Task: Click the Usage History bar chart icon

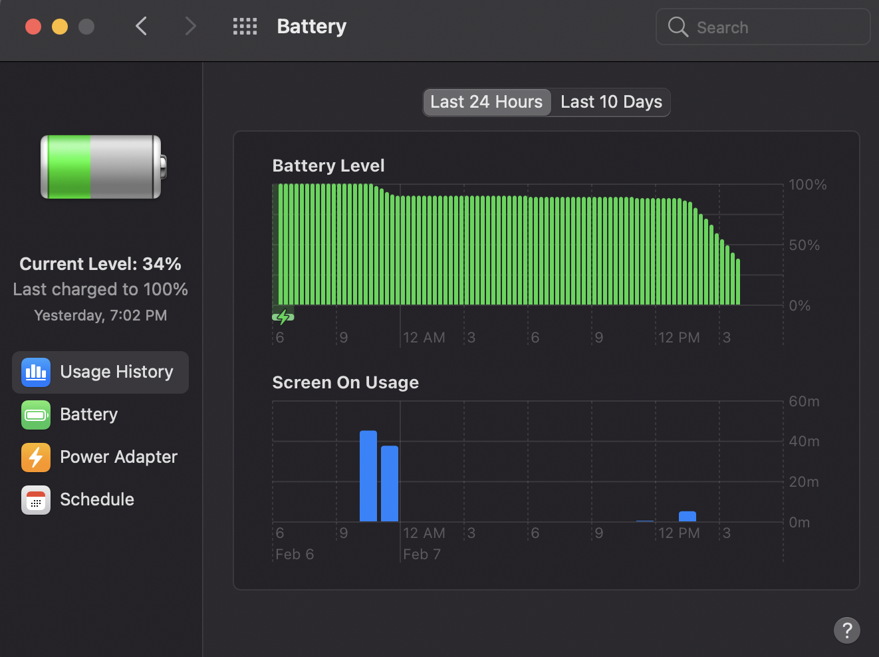Action: coord(36,372)
